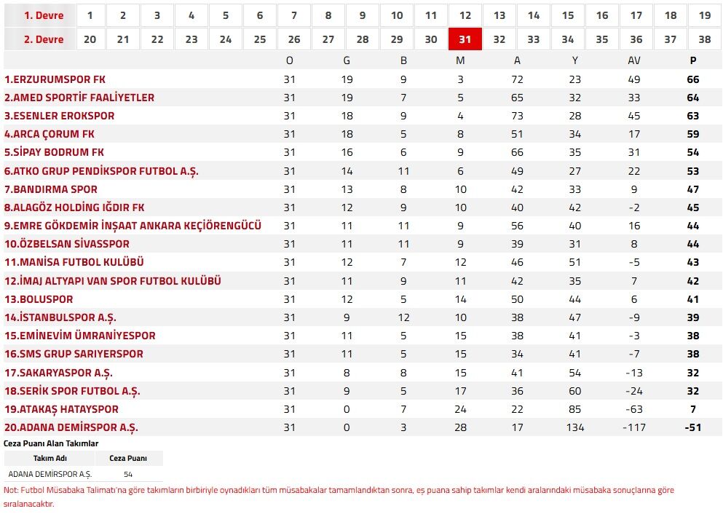
Task: Open week 19 standings tab
Action: [705, 15]
